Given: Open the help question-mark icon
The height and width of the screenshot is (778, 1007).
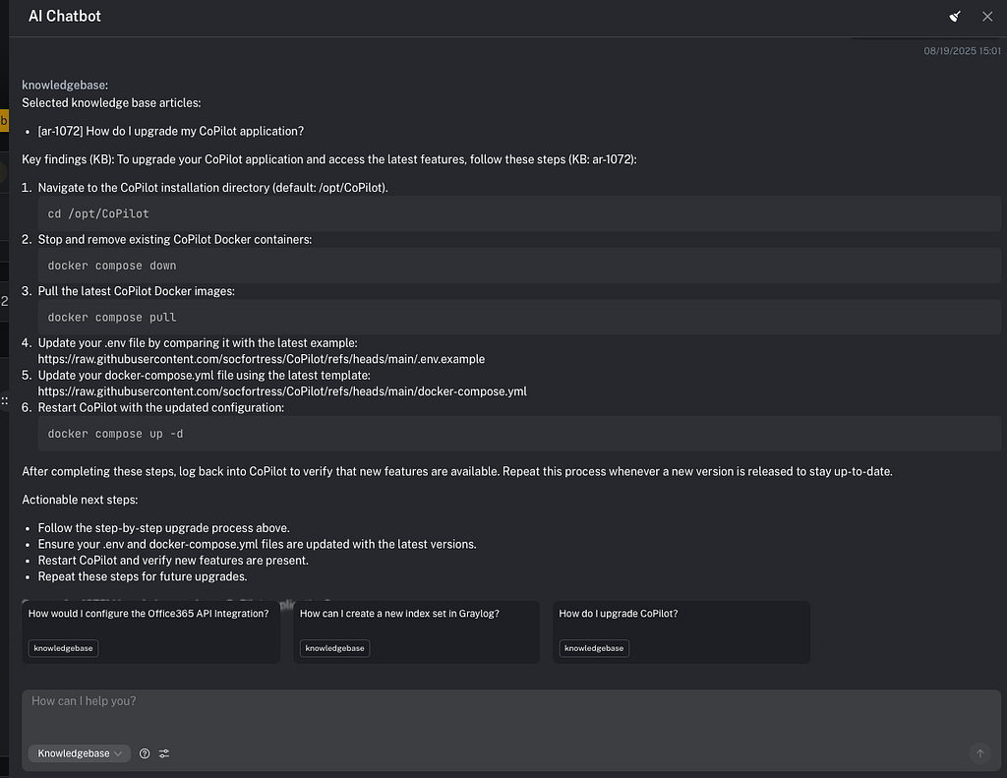Looking at the screenshot, I should pyautogui.click(x=145, y=753).
